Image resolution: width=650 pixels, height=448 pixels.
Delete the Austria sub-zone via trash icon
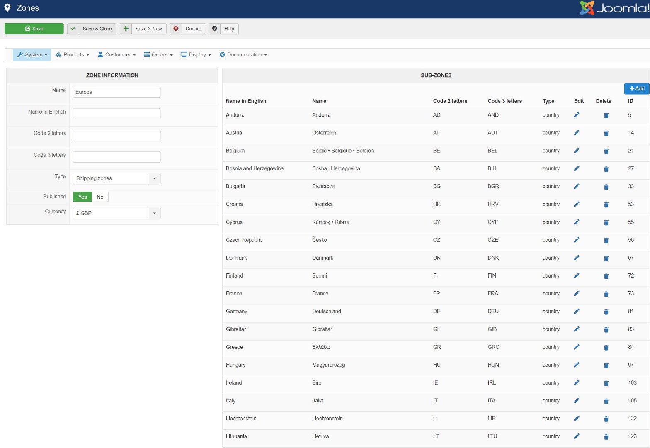pyautogui.click(x=606, y=133)
